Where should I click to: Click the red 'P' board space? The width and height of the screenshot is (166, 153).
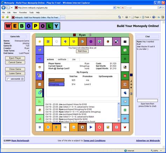click(116, 127)
